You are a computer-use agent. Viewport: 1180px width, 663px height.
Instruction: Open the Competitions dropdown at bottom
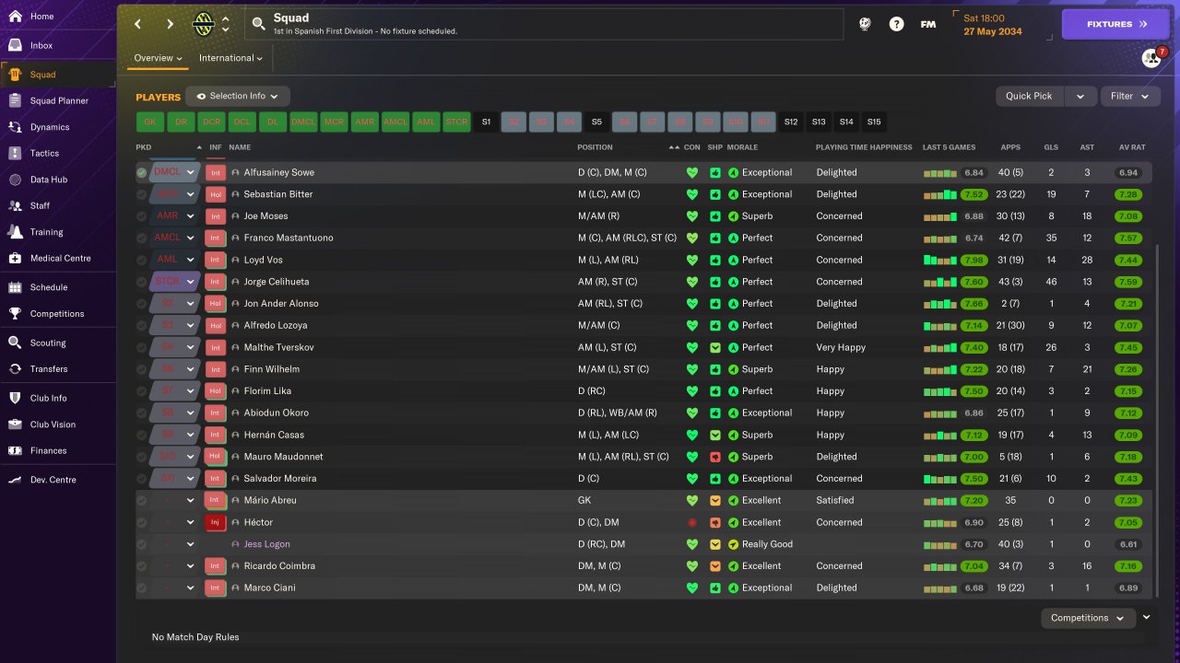pyautogui.click(x=1088, y=618)
